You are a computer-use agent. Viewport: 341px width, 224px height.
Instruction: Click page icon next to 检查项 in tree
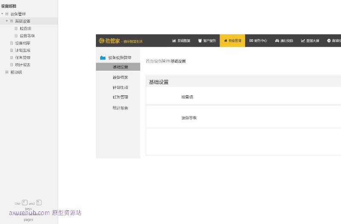16,29
